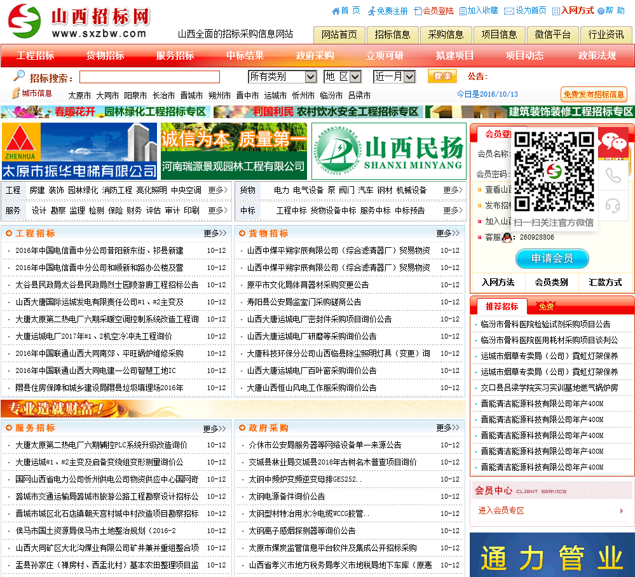Select 中标结果 in the red navigation bar

(245, 55)
